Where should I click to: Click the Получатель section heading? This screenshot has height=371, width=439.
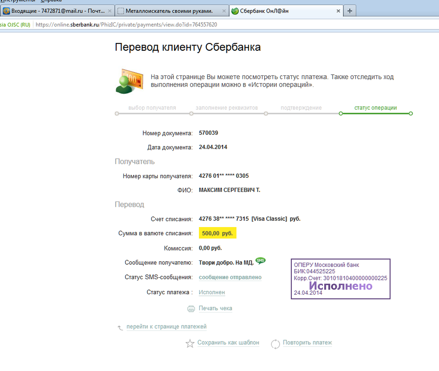click(x=135, y=161)
